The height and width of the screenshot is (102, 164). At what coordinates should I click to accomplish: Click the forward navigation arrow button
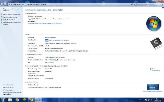tap(5, 4)
